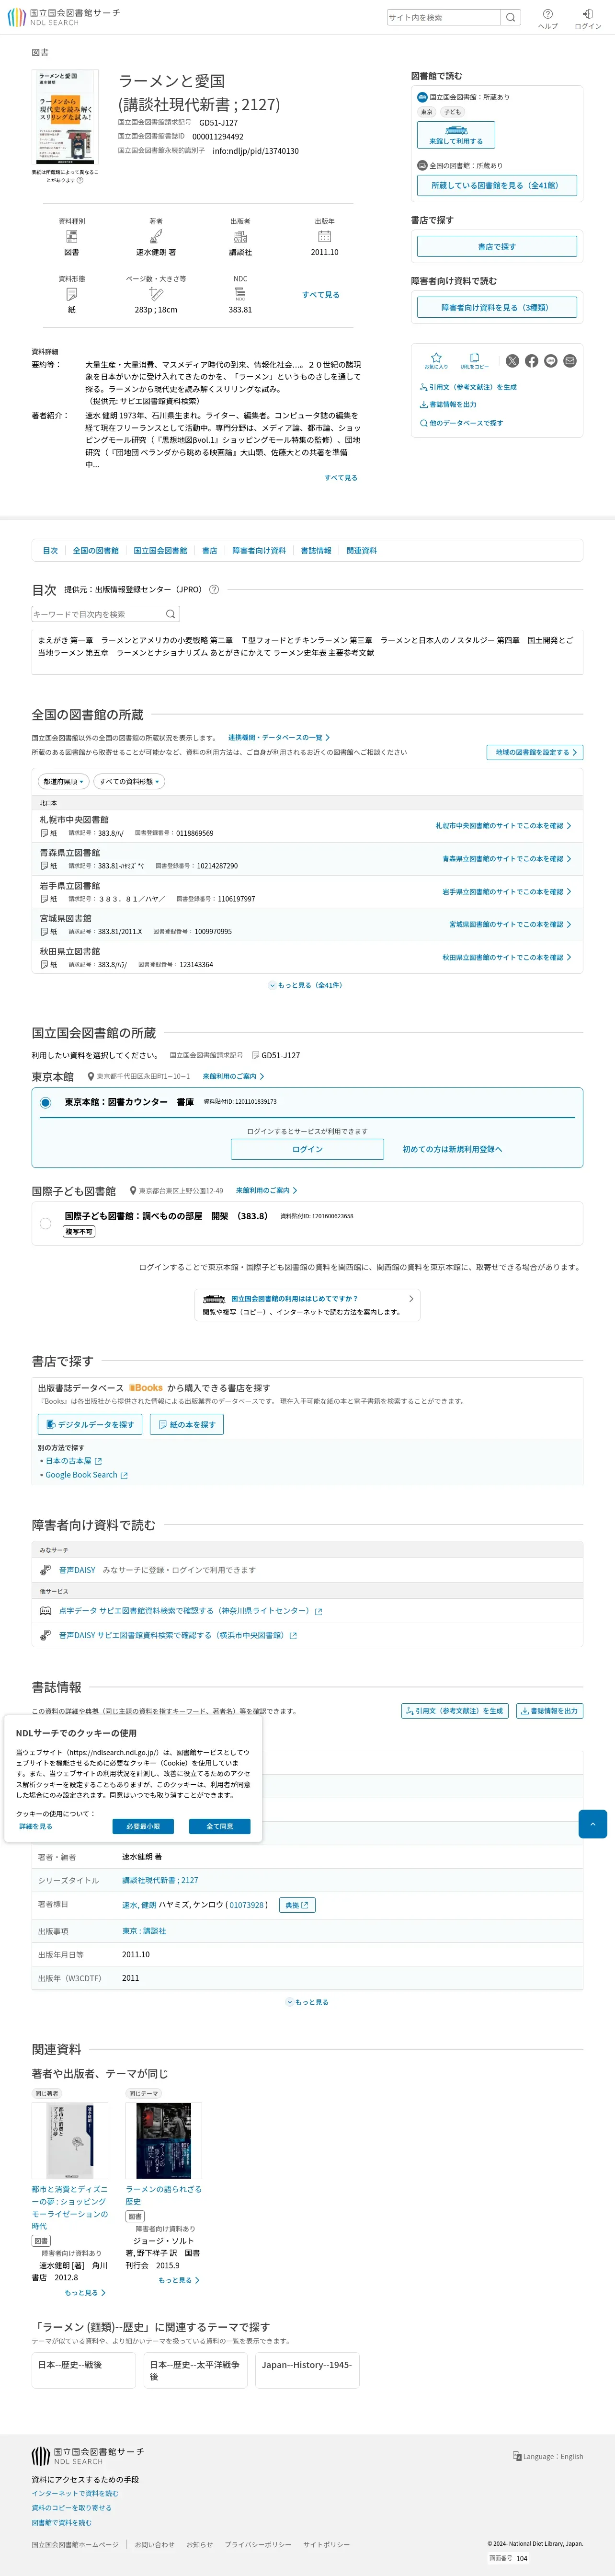Screen dimensions: 615x2576
Task: Share the page on X
Action: [512, 361]
